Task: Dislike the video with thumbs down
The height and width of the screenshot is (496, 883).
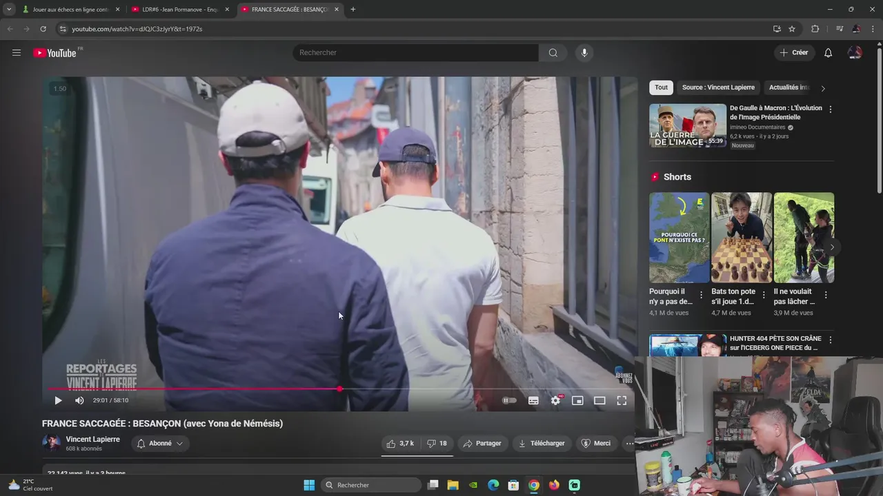Action: [x=437, y=444]
